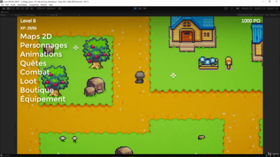280x157 pixels.
Task: Click the blue flower planter box
Action: pos(208,63)
